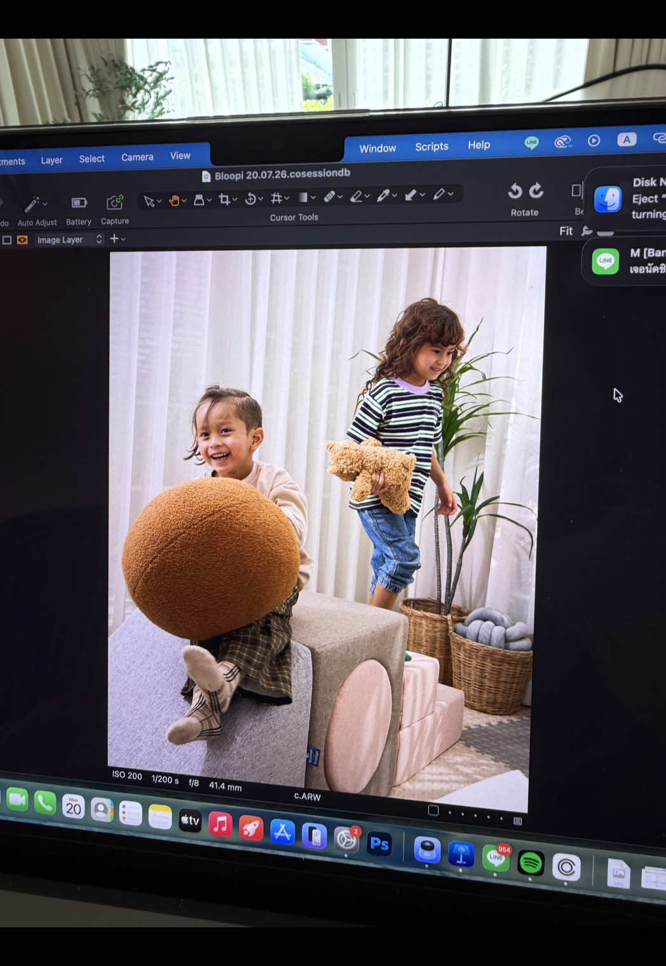Click the play circle menu bar icon

pyautogui.click(x=594, y=141)
